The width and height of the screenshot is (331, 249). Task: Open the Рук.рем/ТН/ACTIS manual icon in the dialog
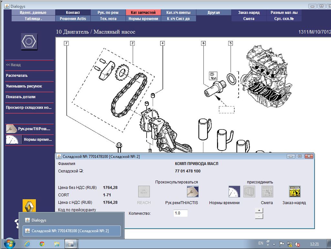(x=192, y=192)
